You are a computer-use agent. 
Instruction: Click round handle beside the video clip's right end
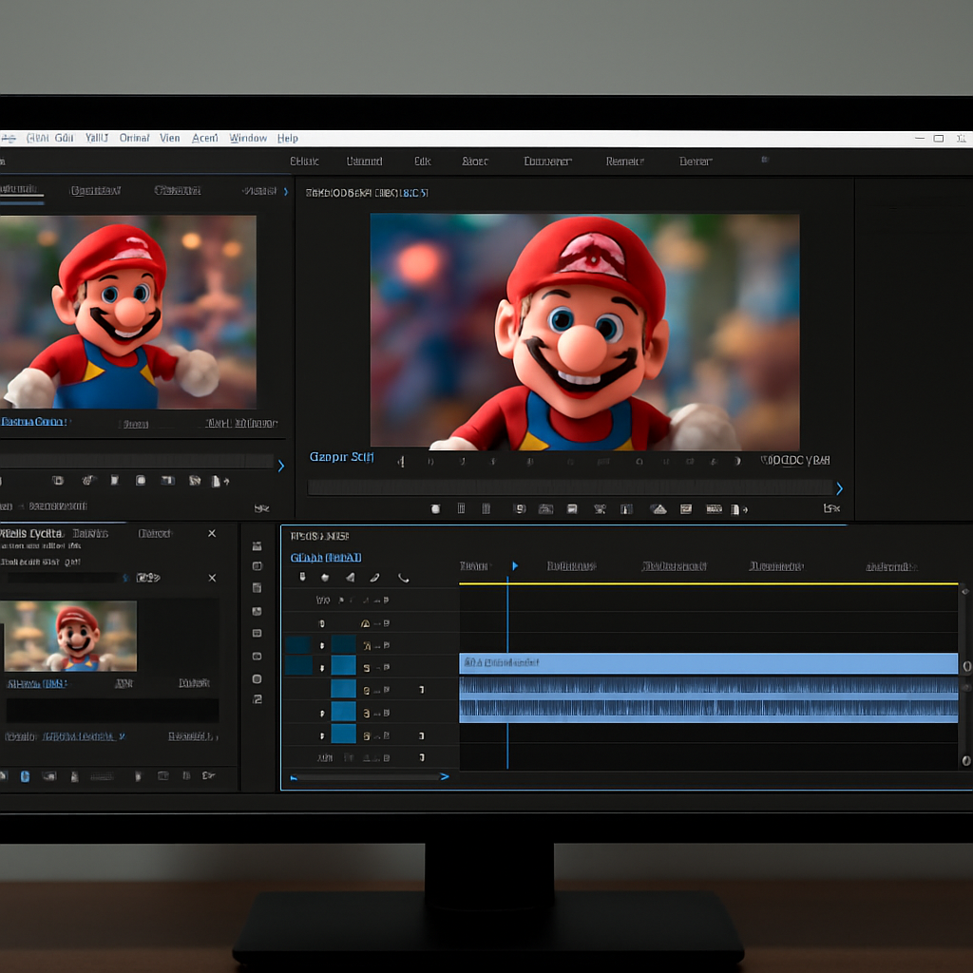point(966,666)
